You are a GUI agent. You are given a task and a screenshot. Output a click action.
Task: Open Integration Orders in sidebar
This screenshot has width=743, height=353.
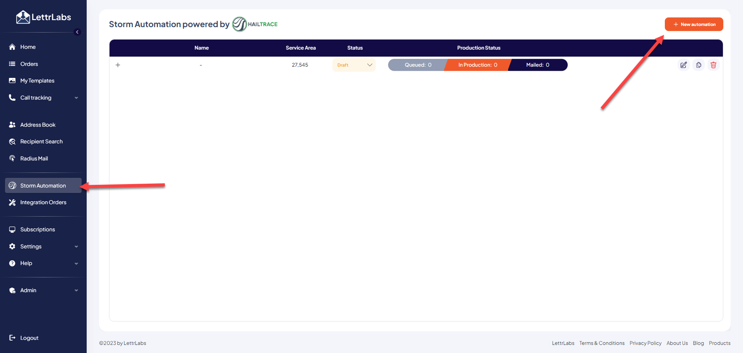coord(43,202)
